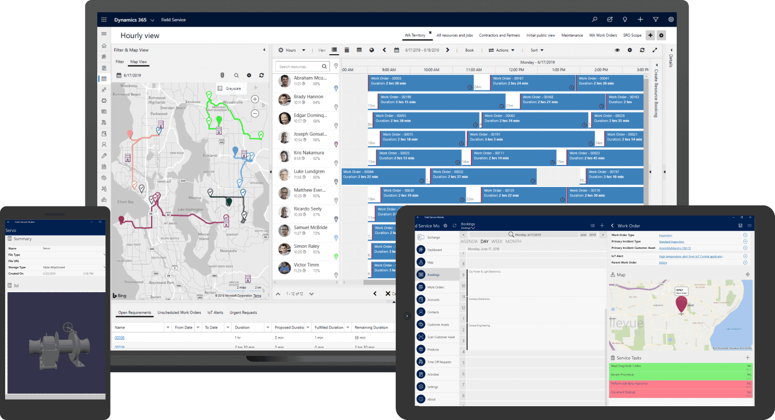
Task: Click the map panel search magnifier
Action: (x=236, y=75)
